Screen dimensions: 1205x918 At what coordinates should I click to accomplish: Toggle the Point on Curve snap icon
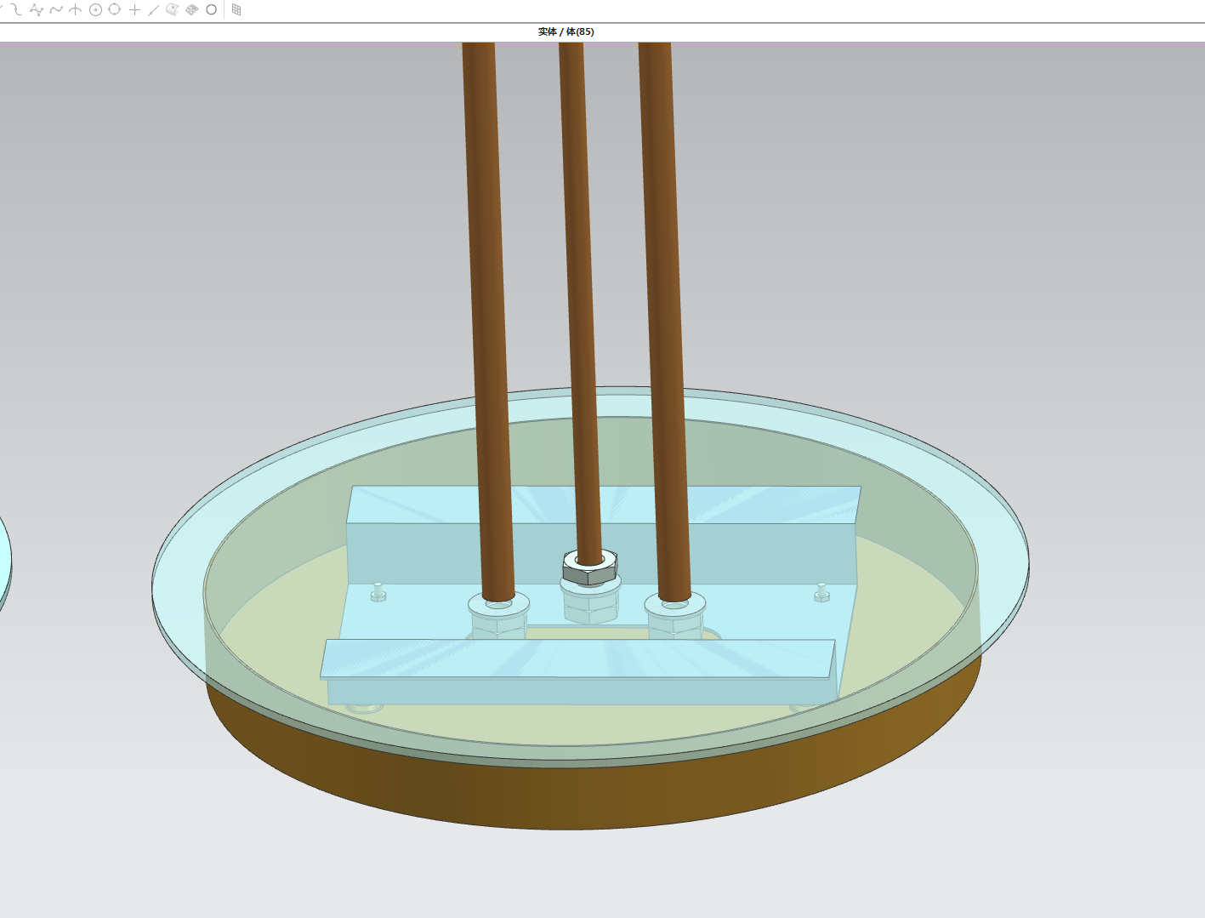(153, 10)
